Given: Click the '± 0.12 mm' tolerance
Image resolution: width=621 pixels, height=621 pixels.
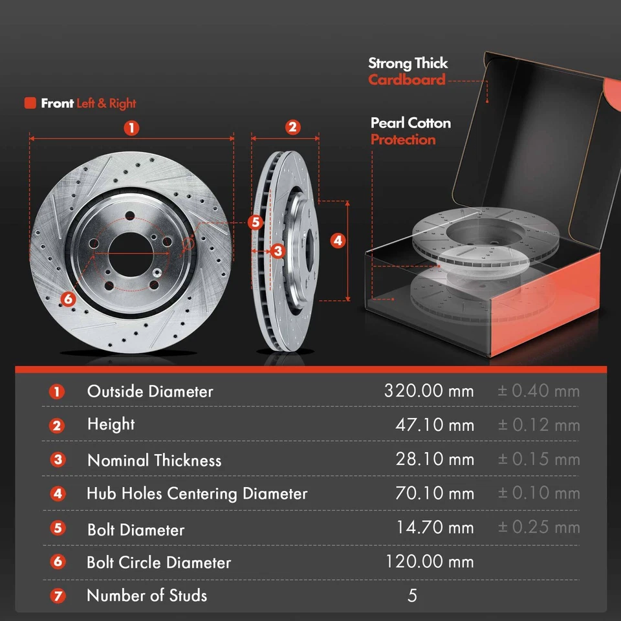Looking at the screenshot, I should coord(539,425).
